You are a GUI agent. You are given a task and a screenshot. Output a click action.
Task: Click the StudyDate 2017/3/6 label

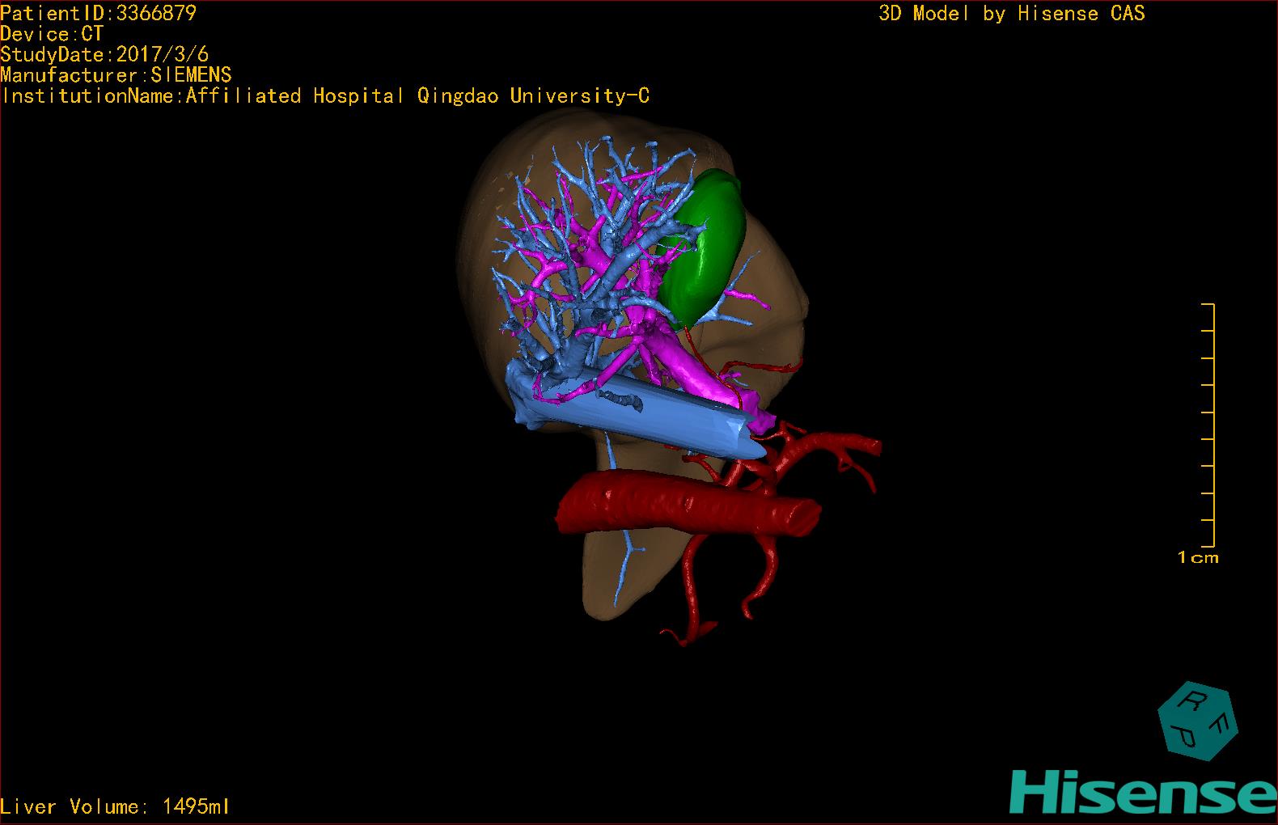coord(104,55)
